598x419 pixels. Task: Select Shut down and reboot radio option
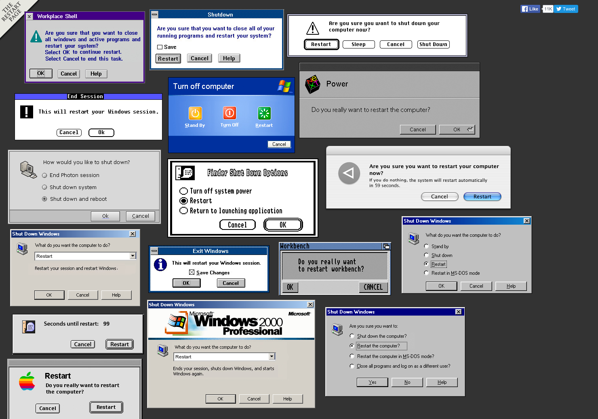[x=45, y=199]
